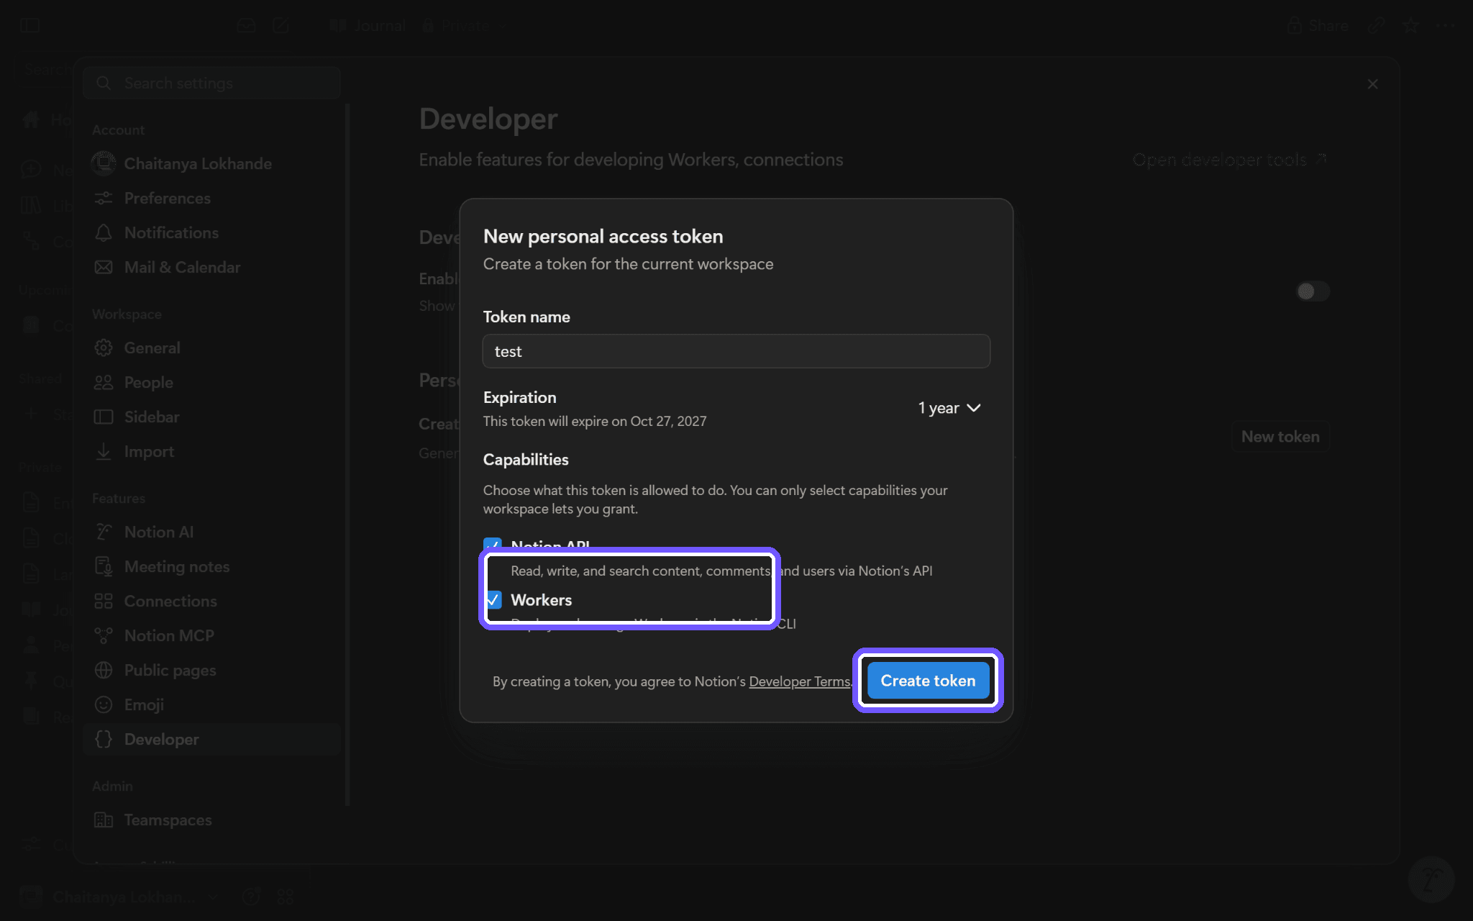Click the Meeting notes icon
Viewport: 1473px width, 921px height.
click(x=104, y=566)
